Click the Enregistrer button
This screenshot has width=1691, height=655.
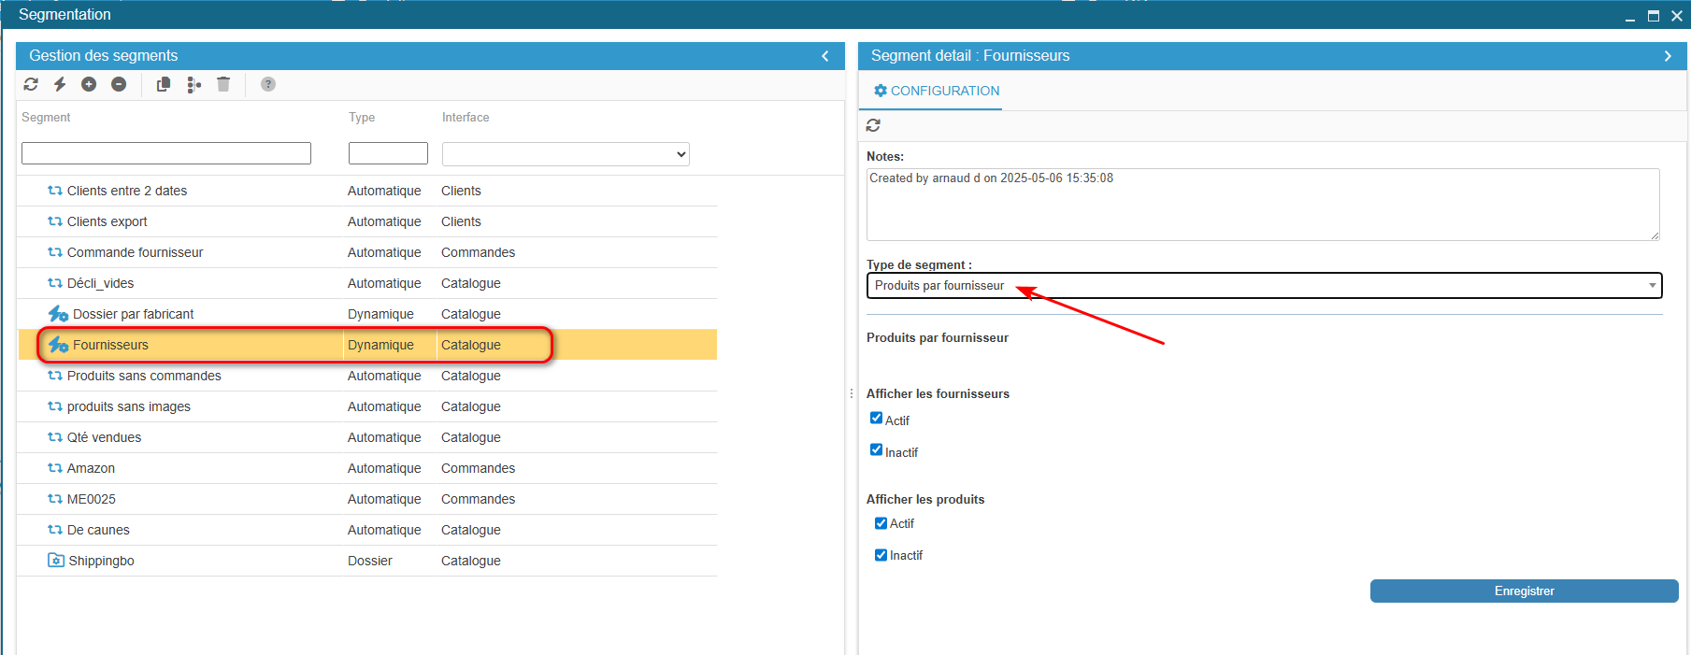pos(1524,591)
